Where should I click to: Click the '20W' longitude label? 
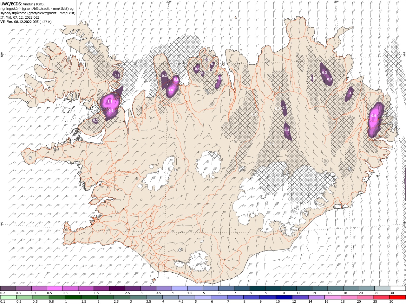(169, 2)
